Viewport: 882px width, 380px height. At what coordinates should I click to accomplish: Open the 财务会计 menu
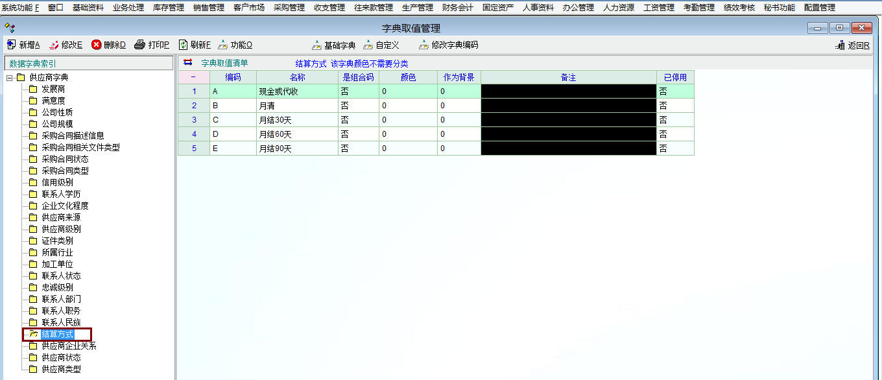[457, 8]
